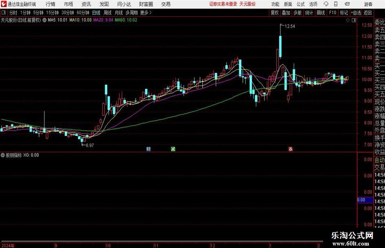Open the 公式 menu
The image size is (385, 248).
300,4
